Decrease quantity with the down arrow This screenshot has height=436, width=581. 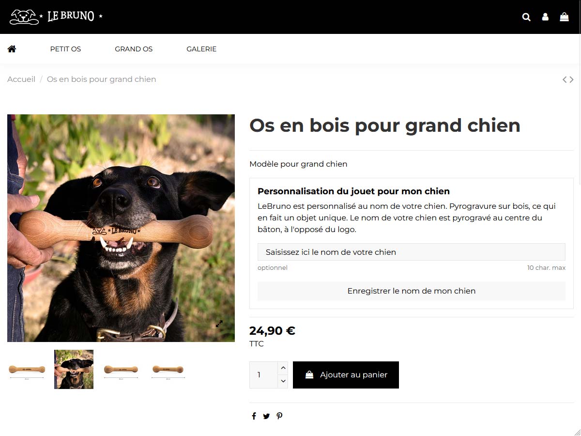283,381
